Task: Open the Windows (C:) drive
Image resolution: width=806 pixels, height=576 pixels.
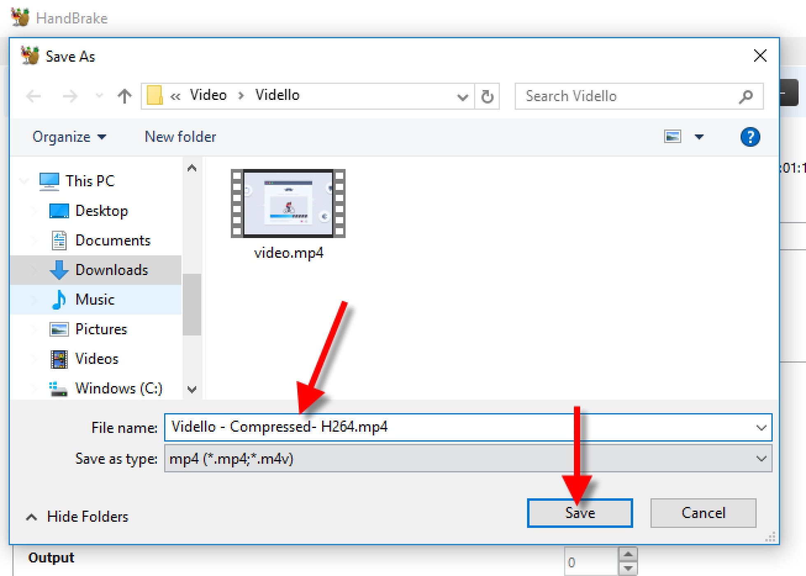Action: [x=118, y=388]
